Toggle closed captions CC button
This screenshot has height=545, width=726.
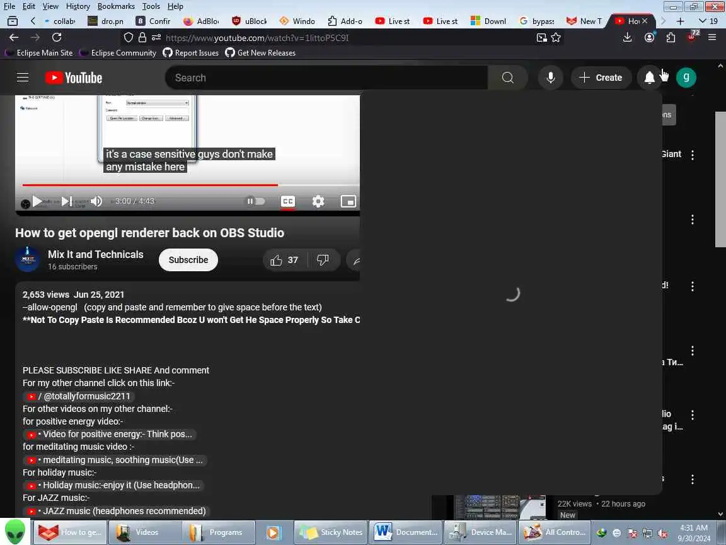tap(287, 201)
